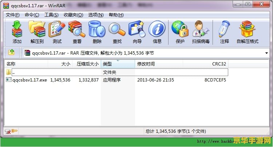The height and width of the screenshot is (147, 273).
Task: Click CRC value 8CD7CEF5
Action: point(215,80)
